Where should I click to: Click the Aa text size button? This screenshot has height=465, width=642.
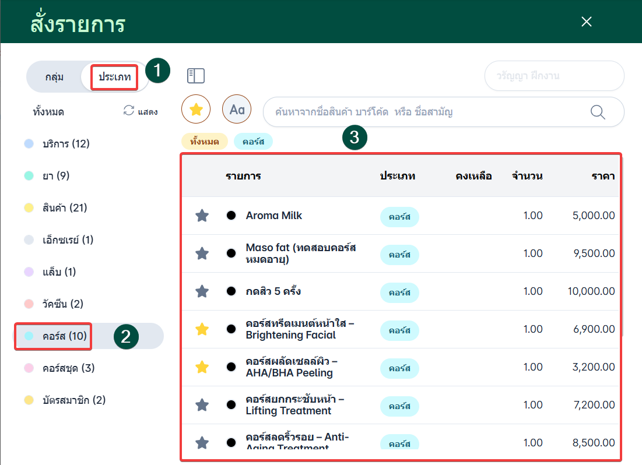[237, 110]
